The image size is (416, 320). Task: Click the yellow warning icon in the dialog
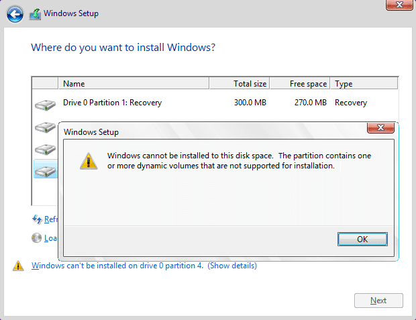pyautogui.click(x=88, y=160)
